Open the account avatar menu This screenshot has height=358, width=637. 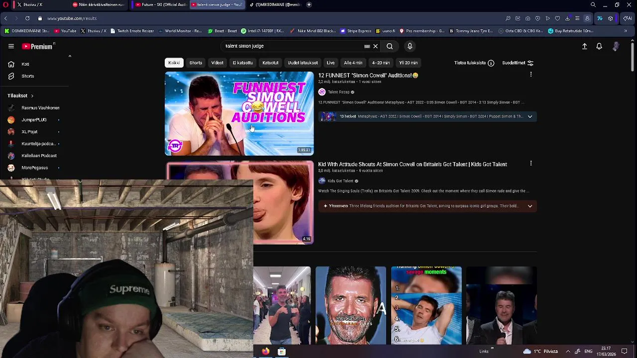616,46
